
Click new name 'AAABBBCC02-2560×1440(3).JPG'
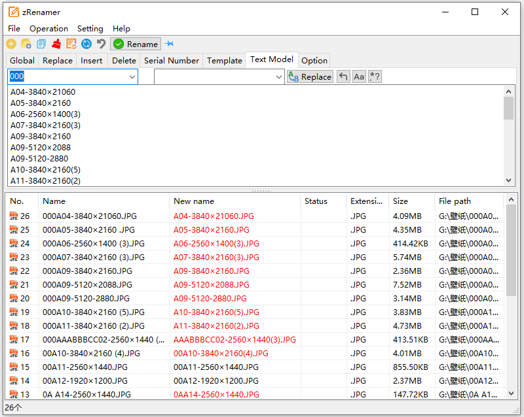[234, 340]
